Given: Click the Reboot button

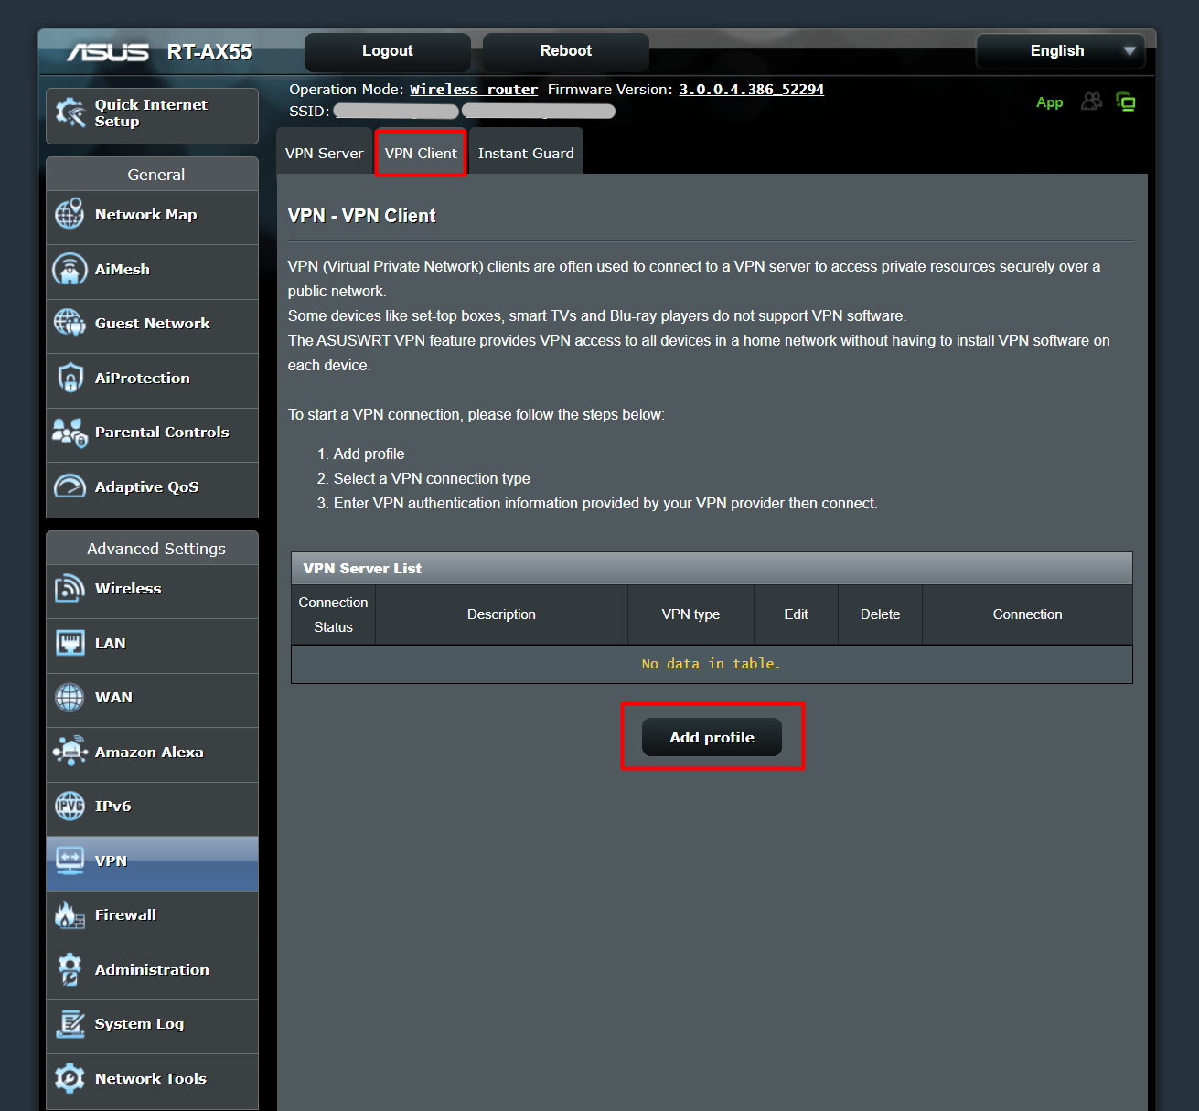Looking at the screenshot, I should coord(564,51).
